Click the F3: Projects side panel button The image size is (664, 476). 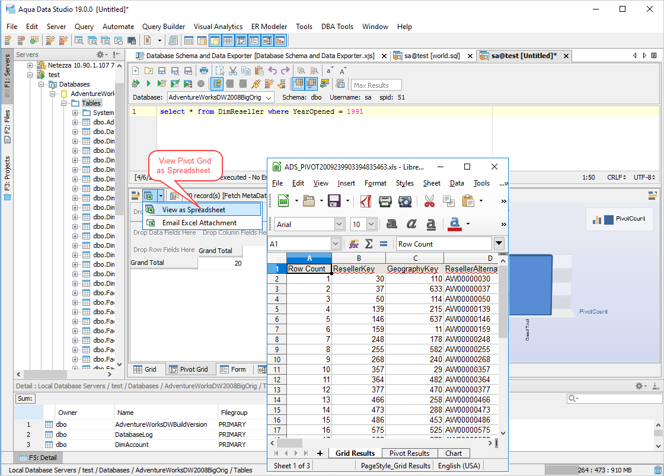(x=7, y=178)
